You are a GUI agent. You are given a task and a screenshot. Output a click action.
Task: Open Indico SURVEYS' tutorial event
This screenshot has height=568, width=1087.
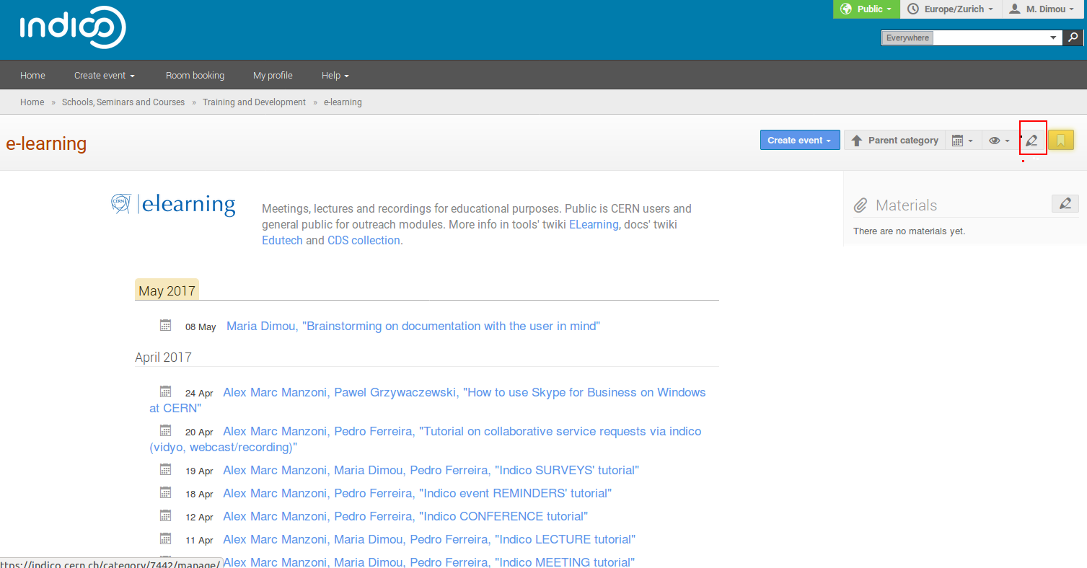click(431, 470)
